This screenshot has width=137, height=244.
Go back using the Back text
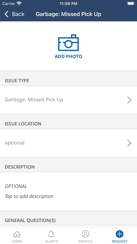[18, 14]
